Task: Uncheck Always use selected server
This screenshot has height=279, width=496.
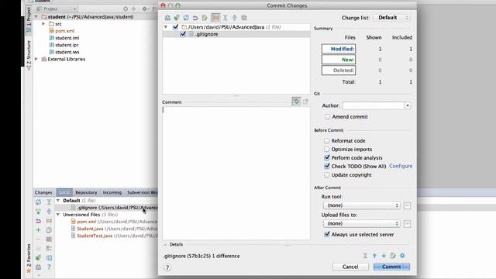Action: [x=327, y=234]
